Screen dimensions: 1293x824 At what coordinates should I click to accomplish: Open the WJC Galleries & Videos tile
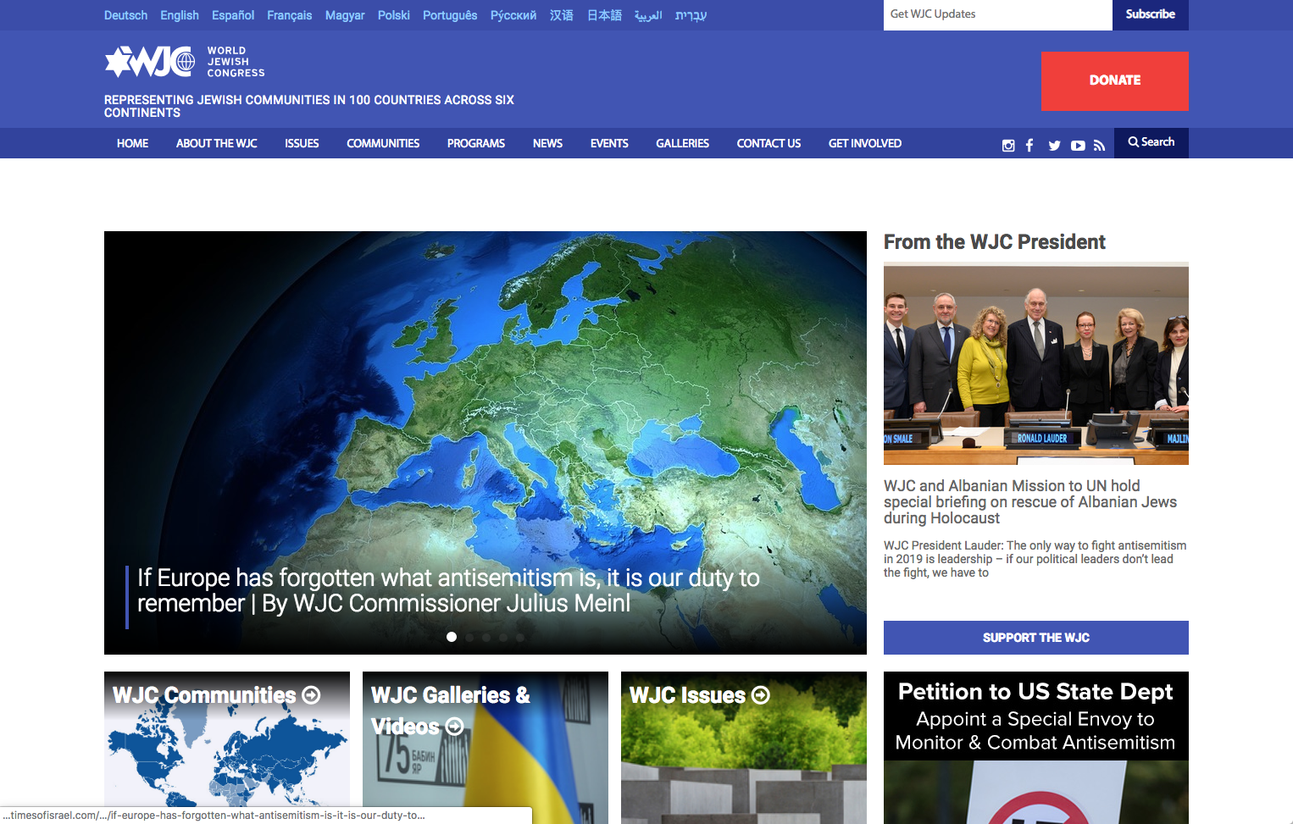click(486, 748)
